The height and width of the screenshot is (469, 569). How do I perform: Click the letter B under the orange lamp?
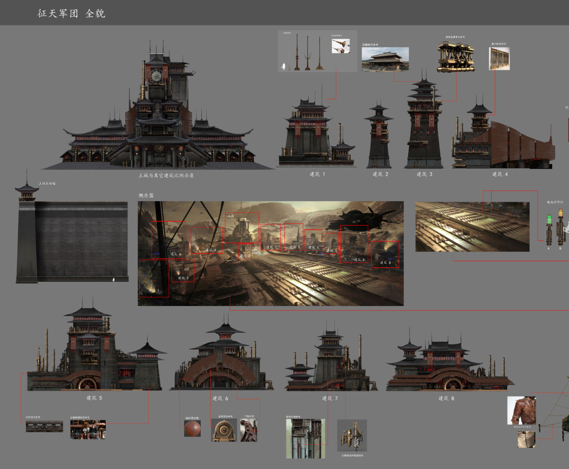560,248
